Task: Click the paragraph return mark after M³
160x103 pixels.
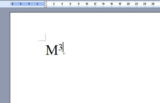Action: click(64, 53)
